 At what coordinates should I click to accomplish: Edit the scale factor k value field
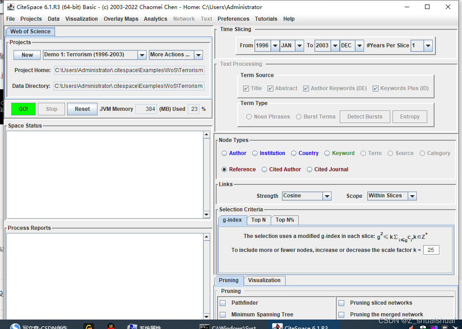tap(431, 250)
